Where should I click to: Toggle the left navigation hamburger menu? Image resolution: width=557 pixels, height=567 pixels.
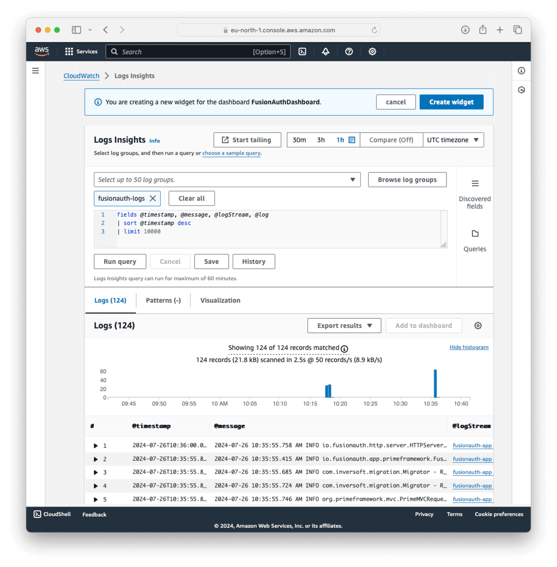click(36, 71)
